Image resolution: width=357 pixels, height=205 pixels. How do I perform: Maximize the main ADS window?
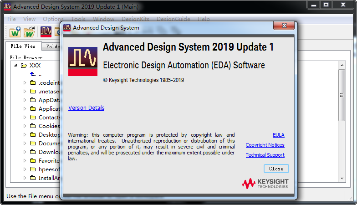point(326,5)
